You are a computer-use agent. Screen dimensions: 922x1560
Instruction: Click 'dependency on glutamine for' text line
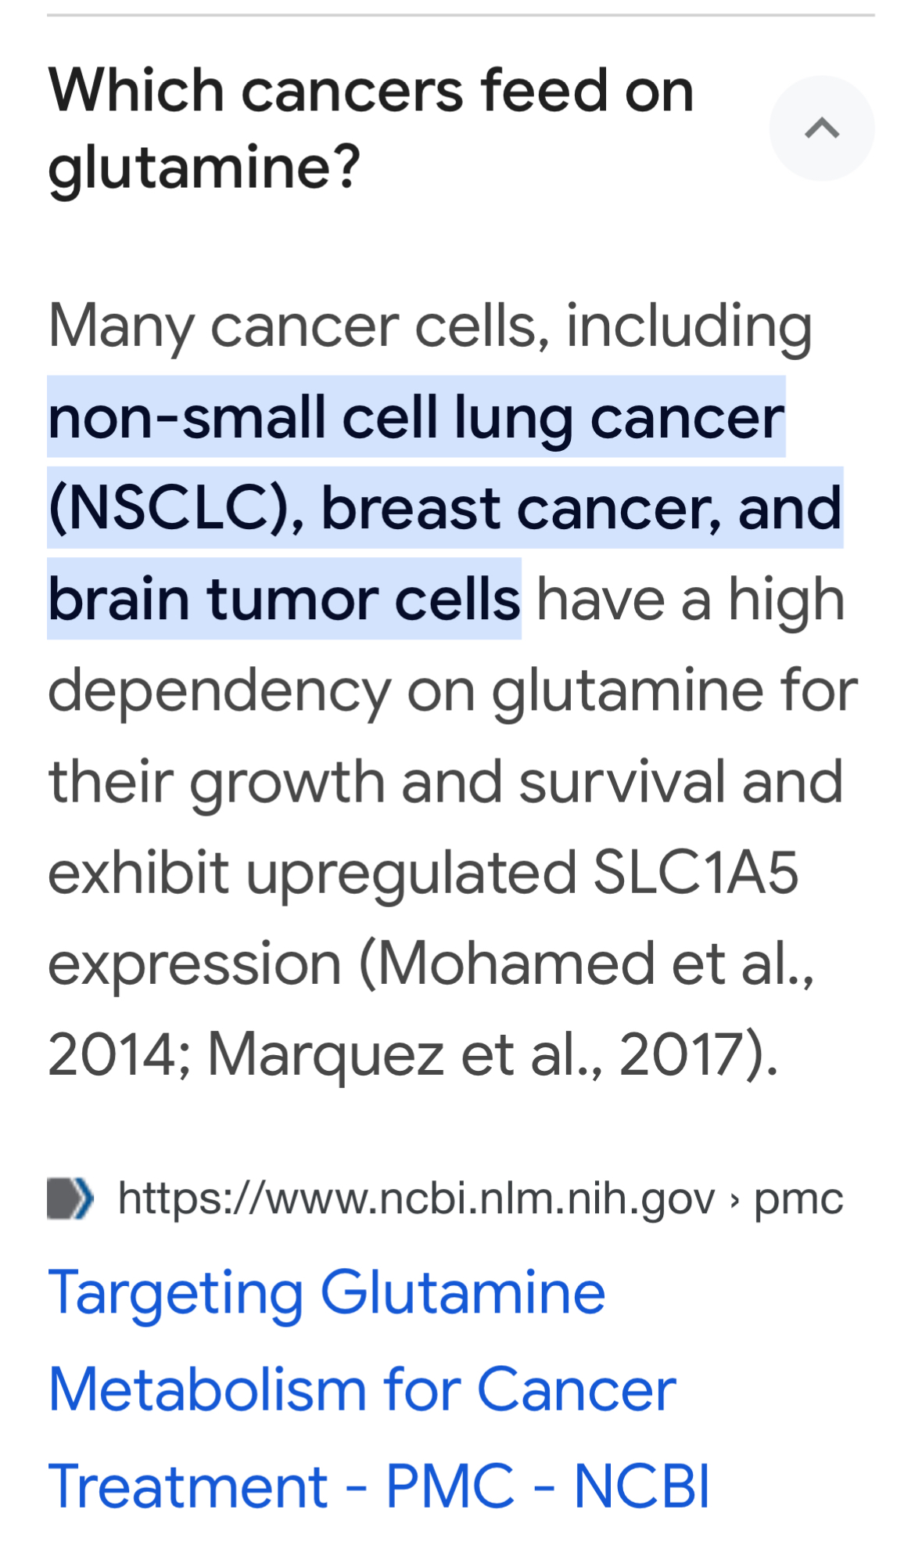pos(453,690)
